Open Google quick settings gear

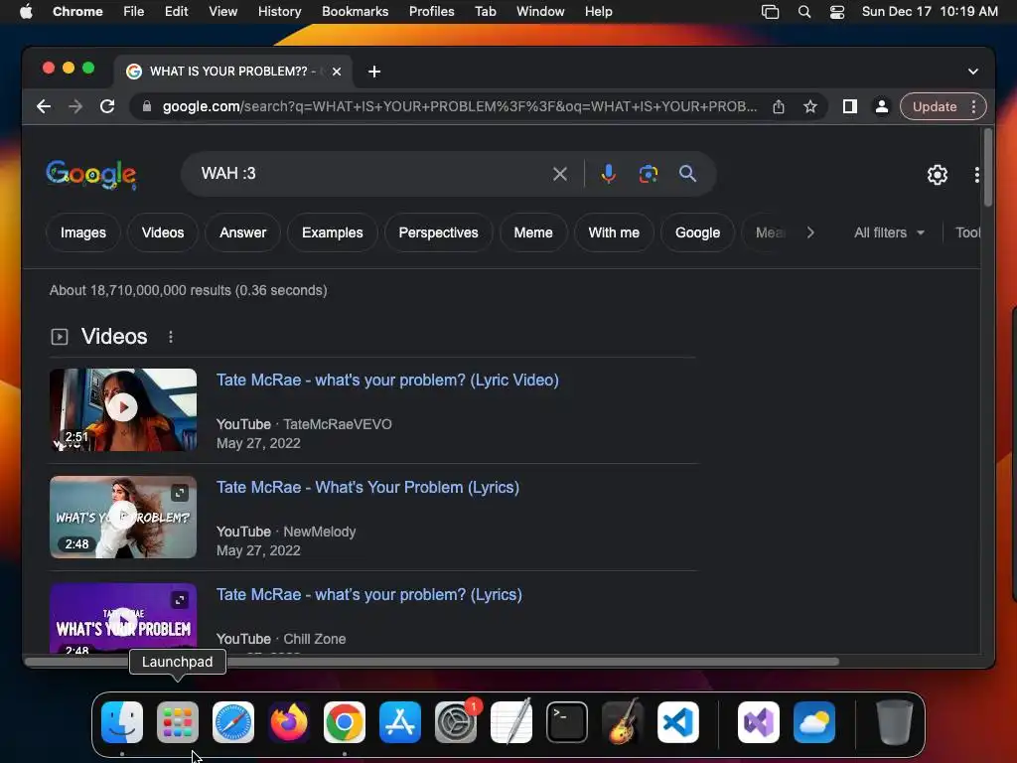tap(938, 175)
